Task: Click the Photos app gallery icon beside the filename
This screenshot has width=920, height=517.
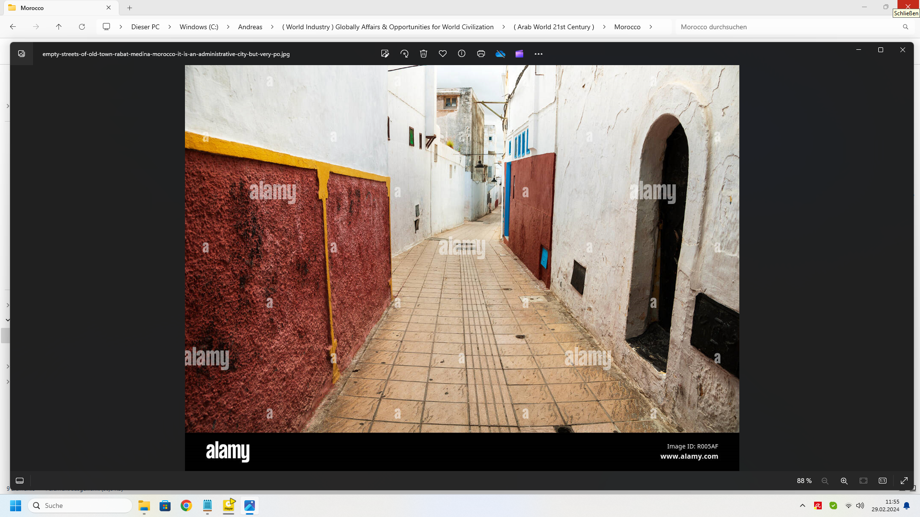Action: pos(22,54)
